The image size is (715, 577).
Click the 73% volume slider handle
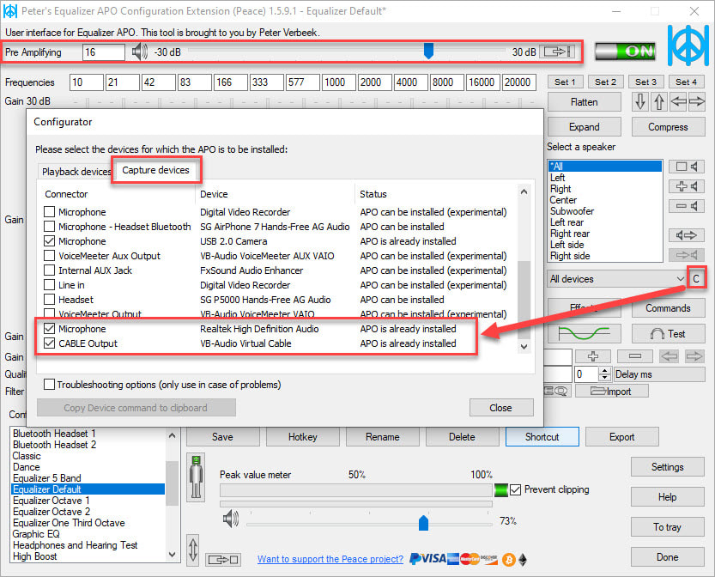423,523
